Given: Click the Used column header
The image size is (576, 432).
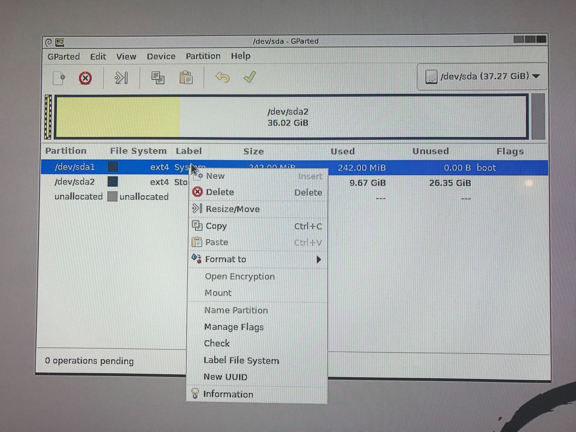Looking at the screenshot, I should click(343, 152).
